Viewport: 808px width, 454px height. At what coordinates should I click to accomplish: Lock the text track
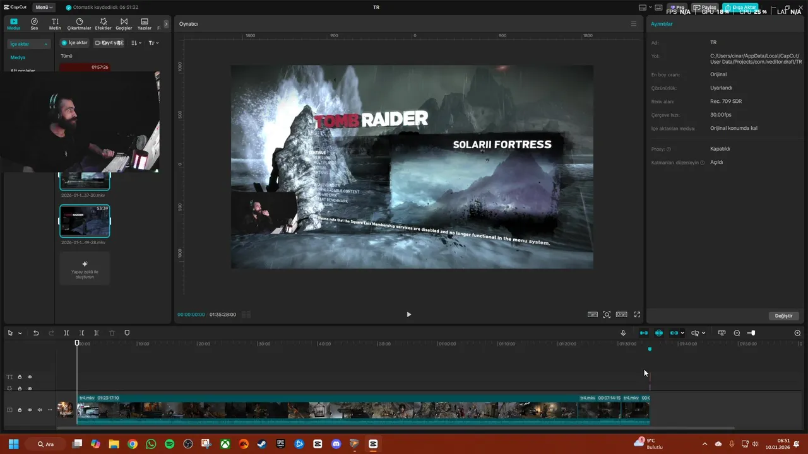[20, 377]
